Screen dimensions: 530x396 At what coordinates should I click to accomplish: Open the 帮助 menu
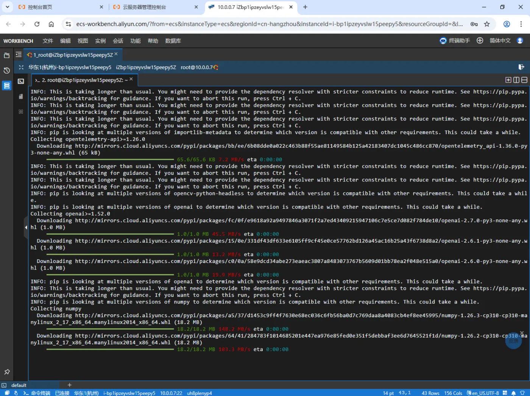click(x=153, y=41)
